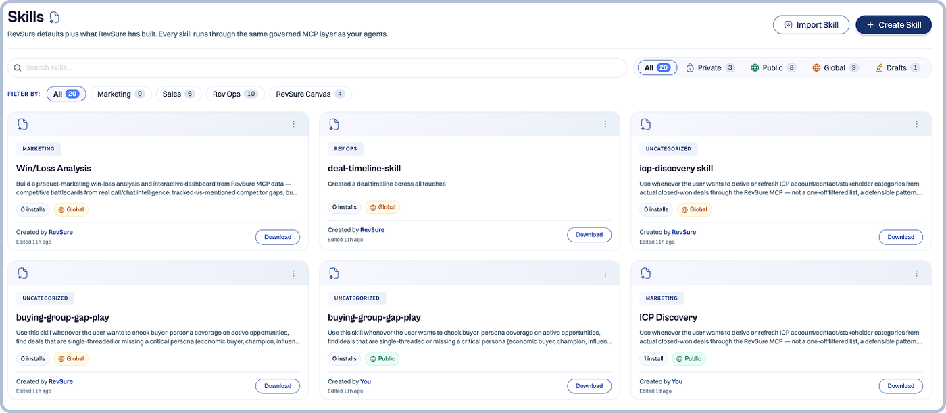Filter skills by RevSure Canvas
Screen dimensions: 946x413
point(310,94)
